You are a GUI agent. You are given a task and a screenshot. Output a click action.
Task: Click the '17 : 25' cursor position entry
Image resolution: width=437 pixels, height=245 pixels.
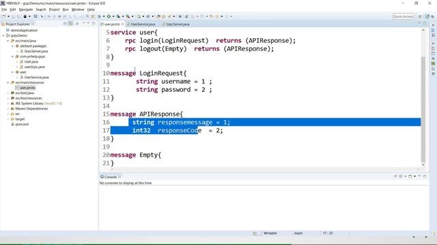[328, 233]
